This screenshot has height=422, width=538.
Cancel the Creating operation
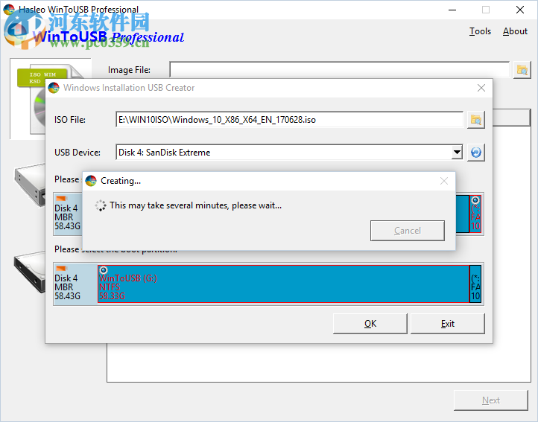click(408, 231)
